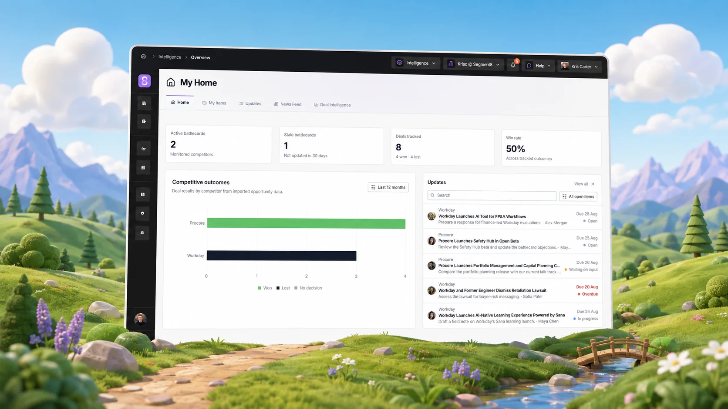
Task: Click the user avatar at sidebar bottom
Action: [140, 319]
